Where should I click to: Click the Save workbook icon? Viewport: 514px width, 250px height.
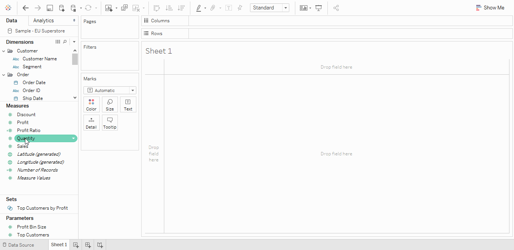point(49,8)
